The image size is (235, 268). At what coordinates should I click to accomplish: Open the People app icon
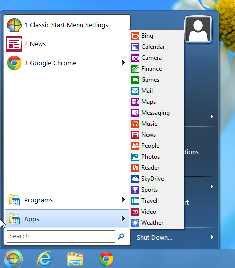coord(135,146)
